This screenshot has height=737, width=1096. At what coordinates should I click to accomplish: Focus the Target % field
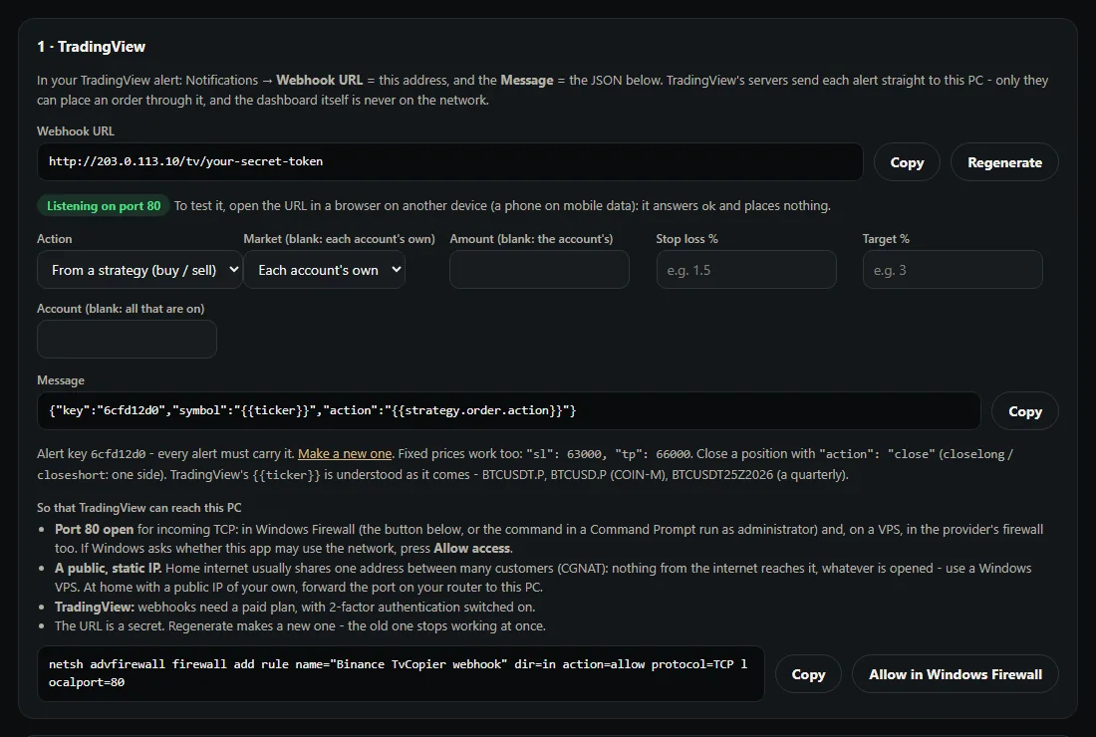coord(953,270)
